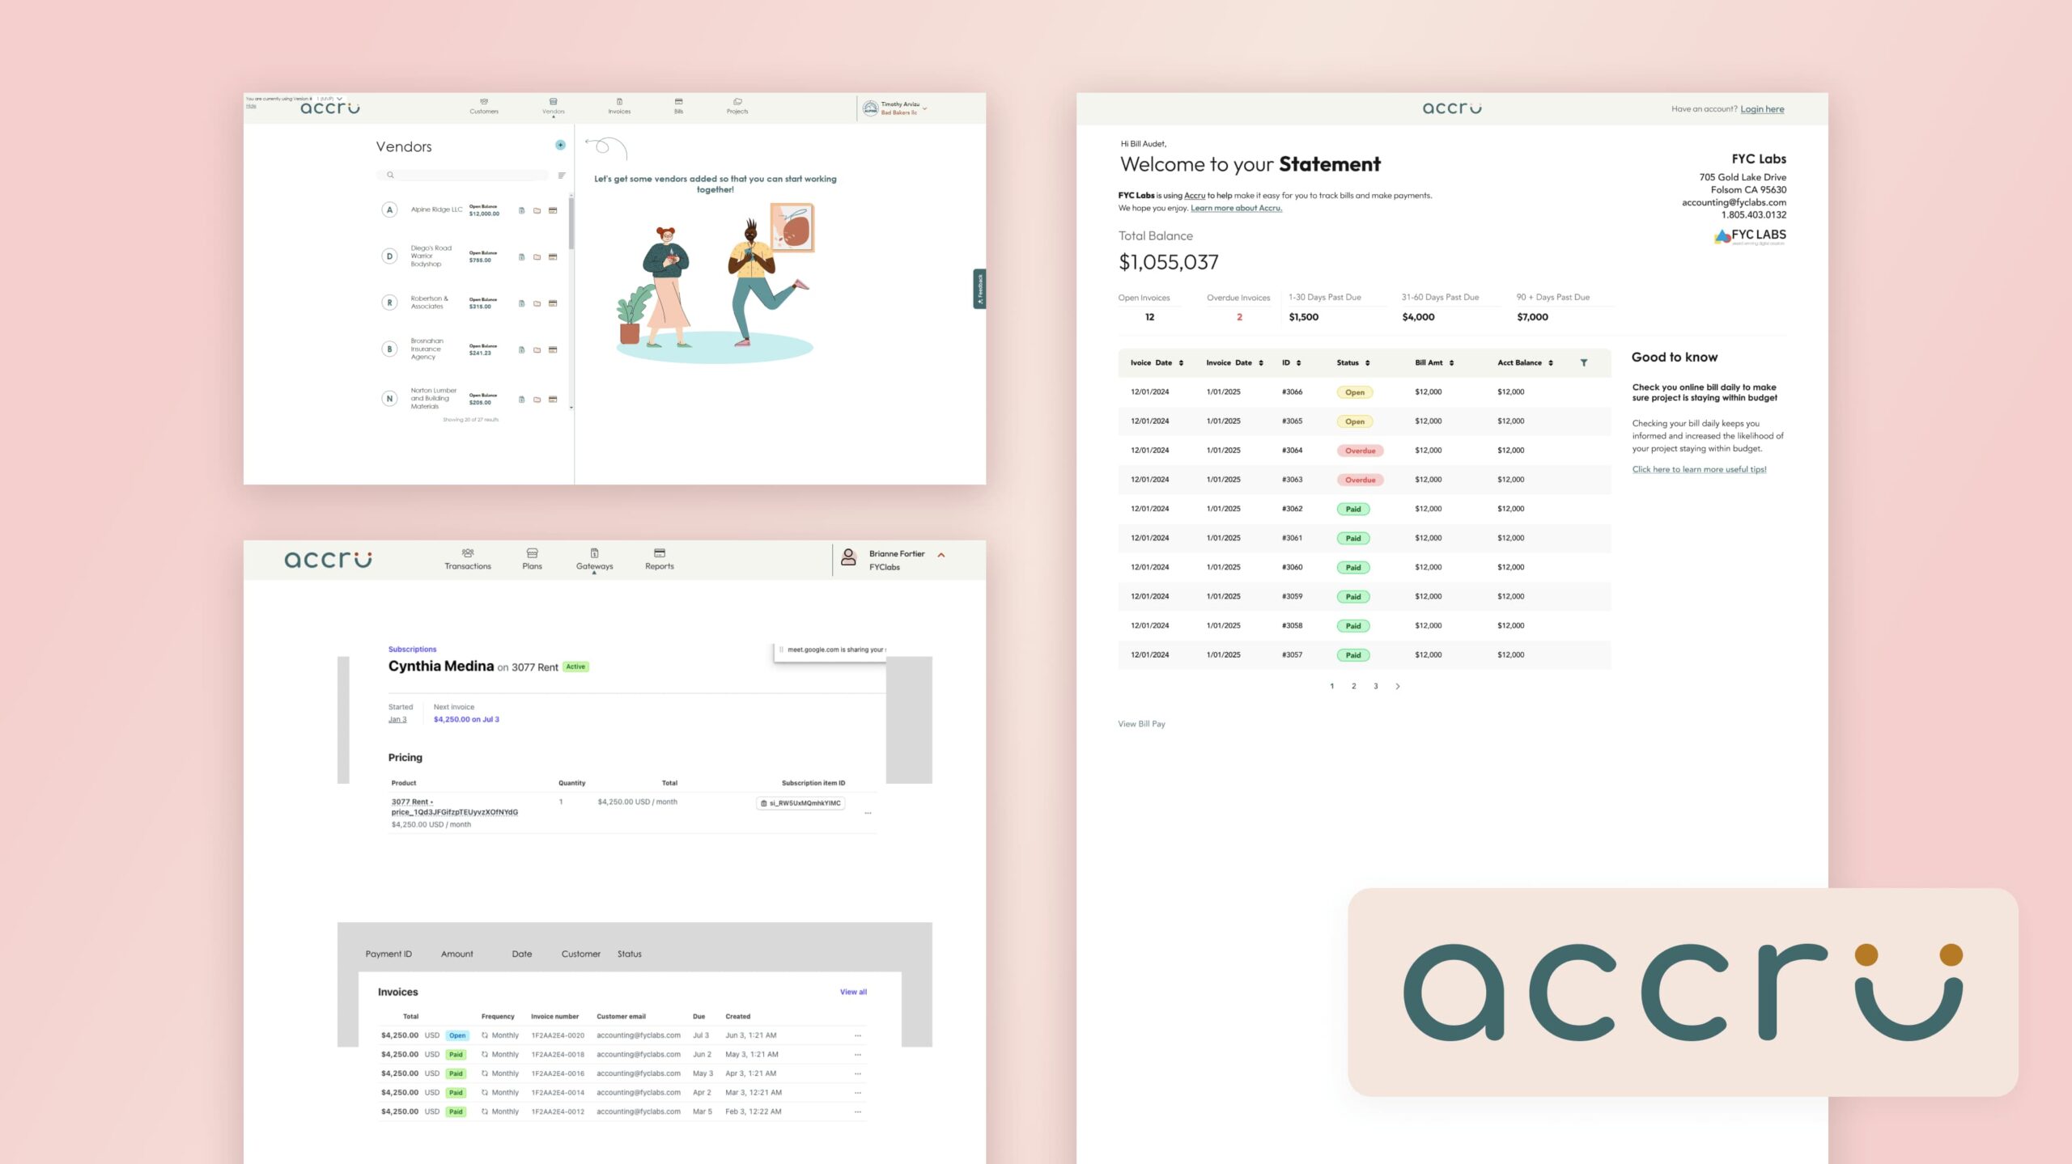Go to page 2 of statement invoices
The image size is (2072, 1164).
[1353, 686]
